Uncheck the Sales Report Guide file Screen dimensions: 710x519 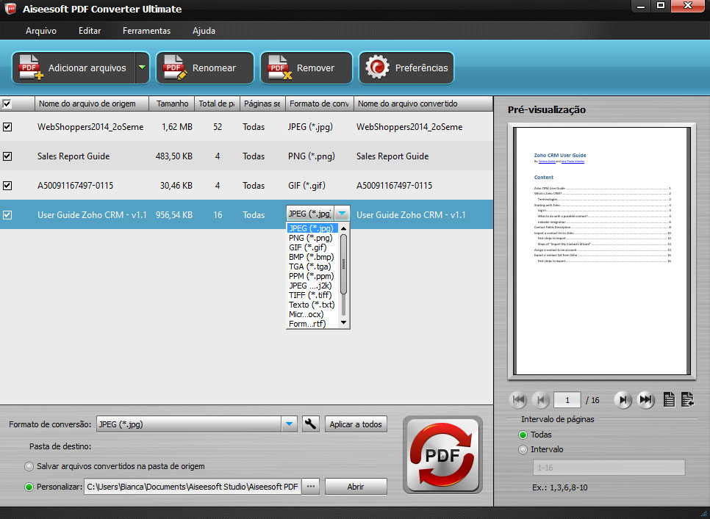click(x=7, y=156)
